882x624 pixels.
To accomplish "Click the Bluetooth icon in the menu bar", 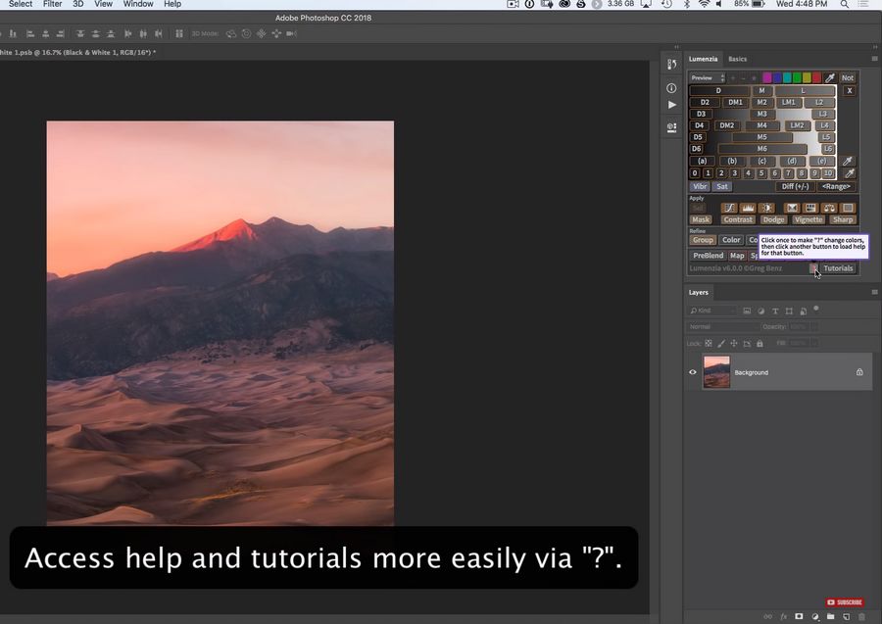I will coord(687,4).
